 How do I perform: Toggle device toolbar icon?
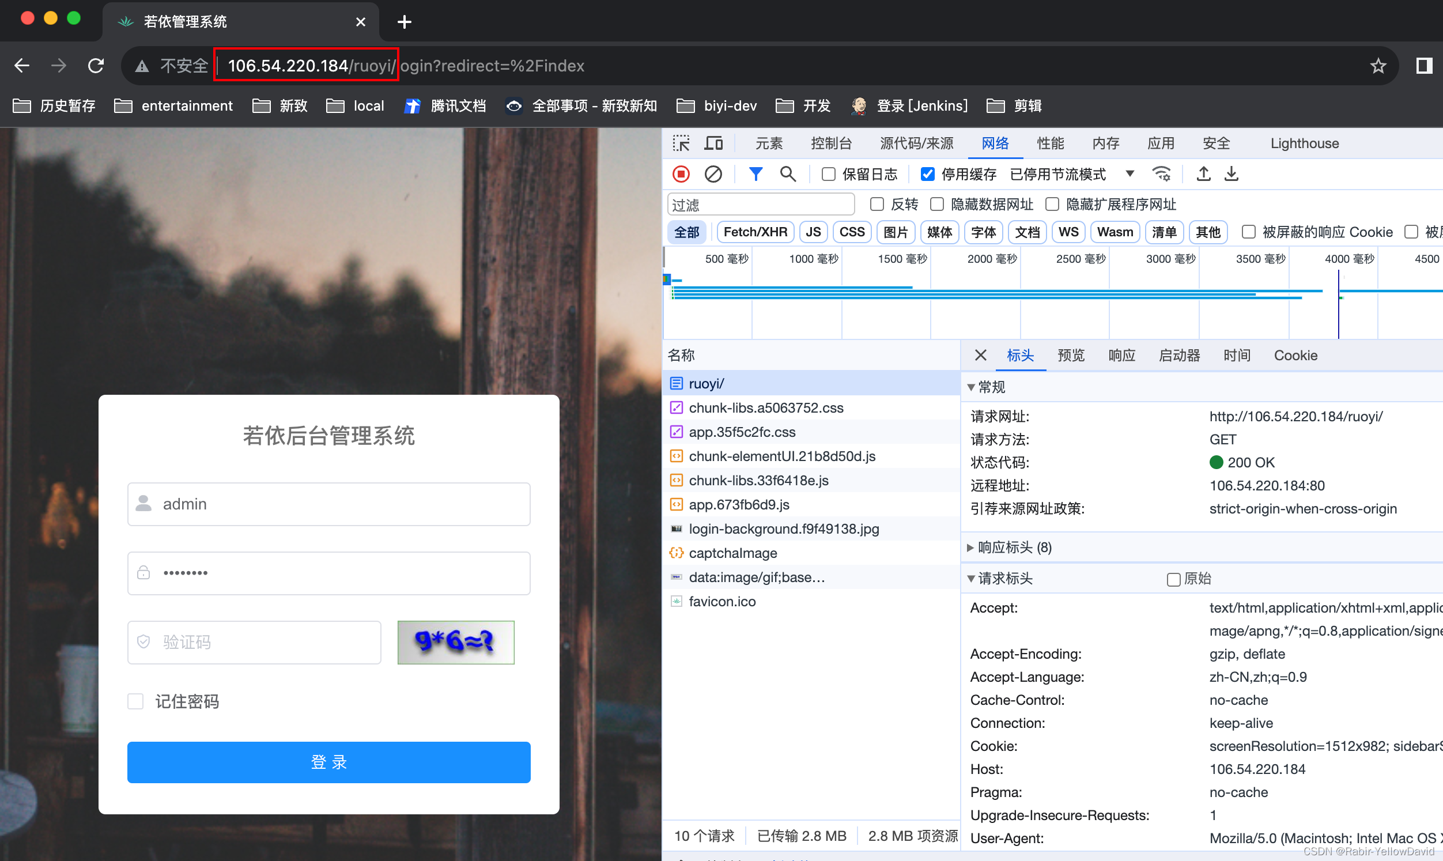click(713, 143)
